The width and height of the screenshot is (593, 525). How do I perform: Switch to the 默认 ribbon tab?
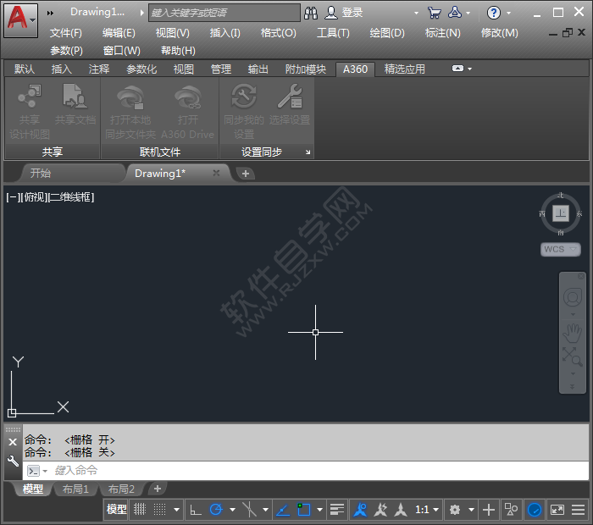(25, 69)
